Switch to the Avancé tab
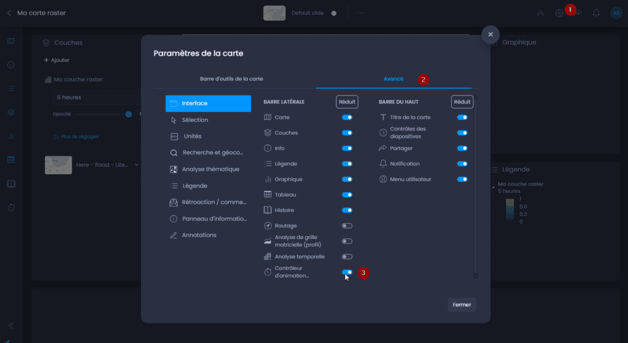 click(393, 79)
